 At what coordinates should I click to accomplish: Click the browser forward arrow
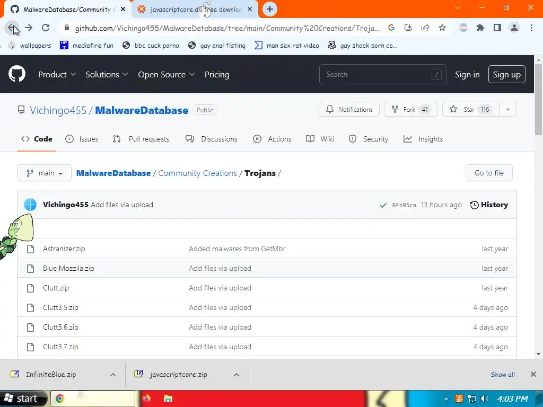tap(29, 28)
